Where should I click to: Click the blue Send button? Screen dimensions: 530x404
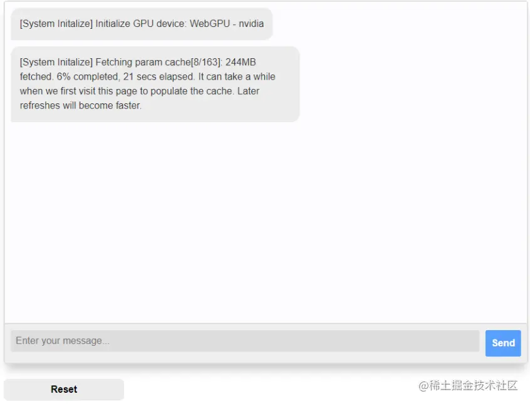[x=503, y=343]
